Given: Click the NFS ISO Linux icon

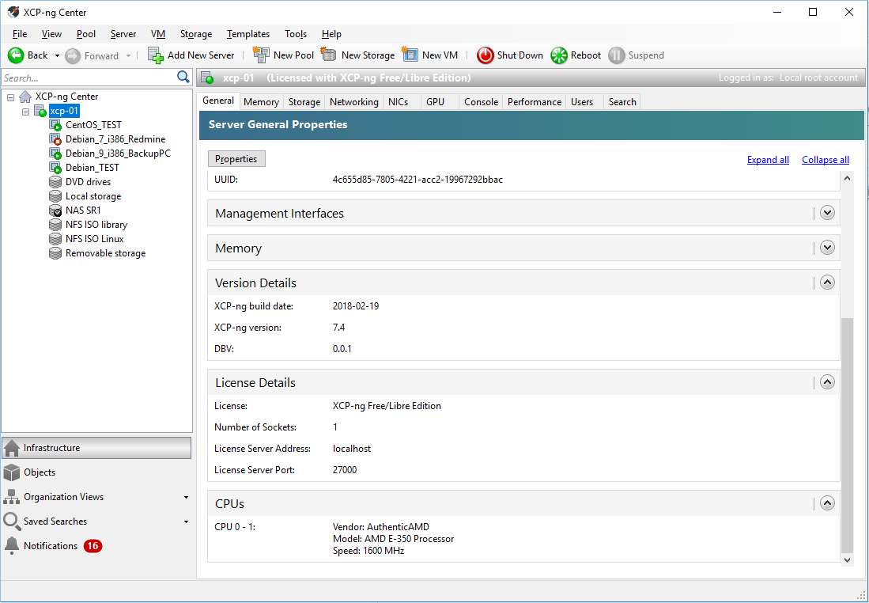Looking at the screenshot, I should pos(55,238).
